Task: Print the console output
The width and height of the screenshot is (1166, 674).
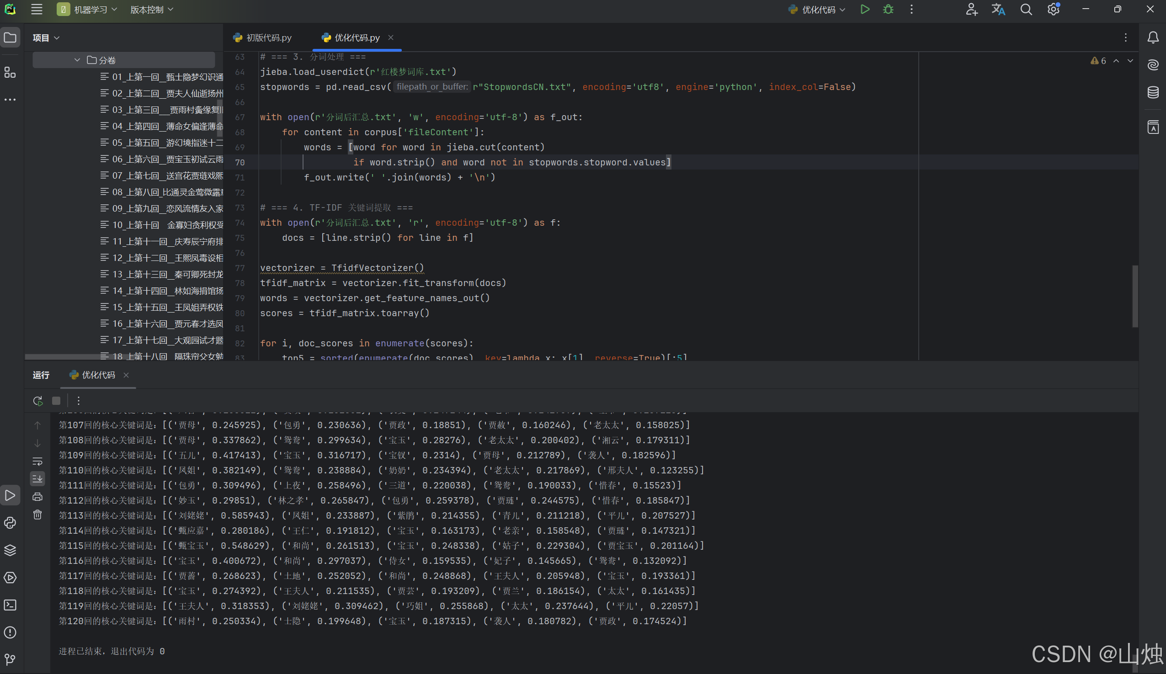Action: tap(37, 497)
